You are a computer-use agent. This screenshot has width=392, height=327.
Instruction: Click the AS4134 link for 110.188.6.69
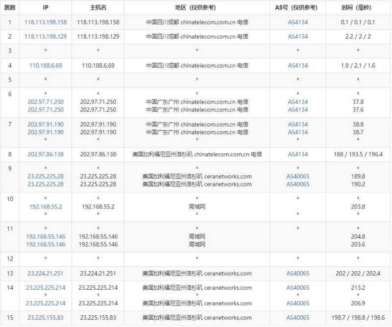[298, 66]
